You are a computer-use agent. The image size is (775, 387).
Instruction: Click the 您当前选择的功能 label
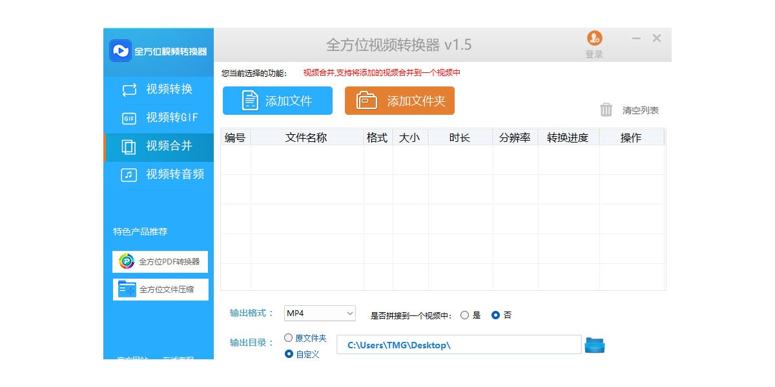[x=254, y=73]
